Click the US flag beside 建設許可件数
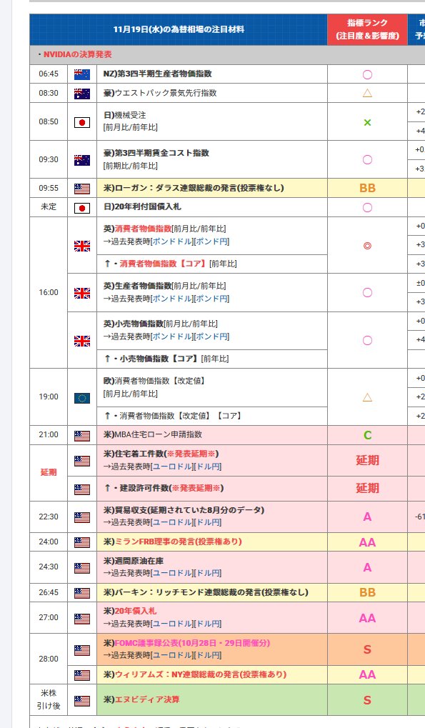 [x=82, y=489]
